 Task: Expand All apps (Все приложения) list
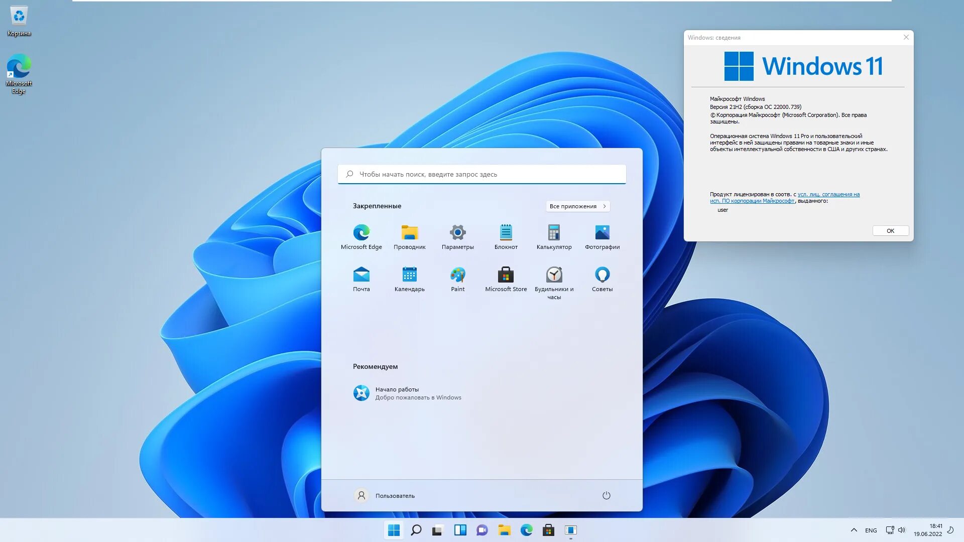click(x=577, y=206)
